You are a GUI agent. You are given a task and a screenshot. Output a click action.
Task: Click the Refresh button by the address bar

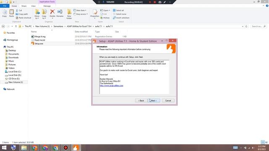246,26
